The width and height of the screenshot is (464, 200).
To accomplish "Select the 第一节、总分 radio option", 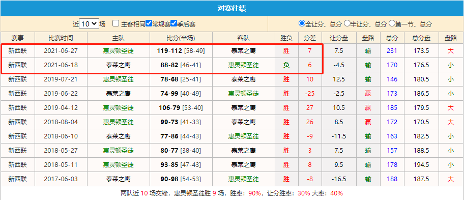I will point(392,23).
